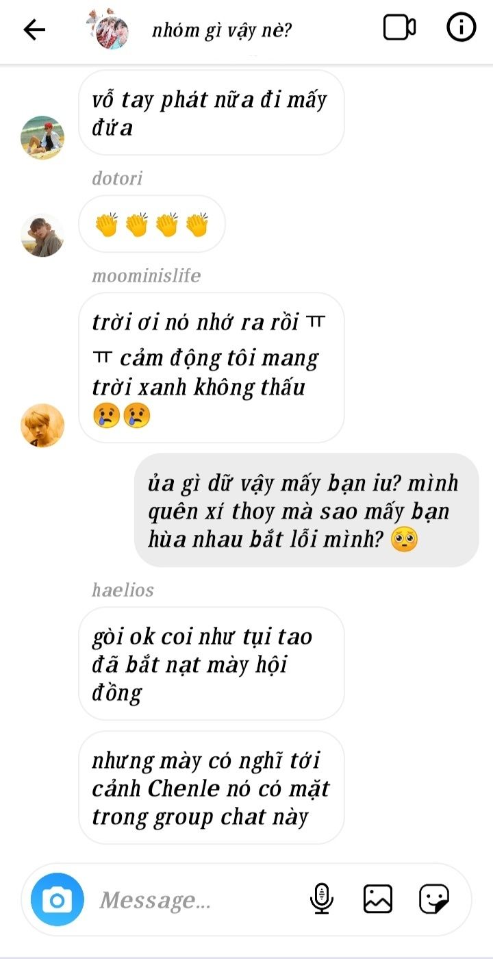Tap the avatar beside 'vỗ tay phát nữa' message
Image resolution: width=493 pixels, height=959 pixels.
tap(42, 138)
